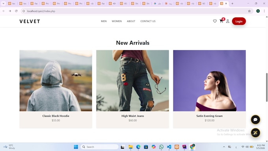Click the Classic Black Hoodie title
The image size is (268, 151).
(56, 116)
